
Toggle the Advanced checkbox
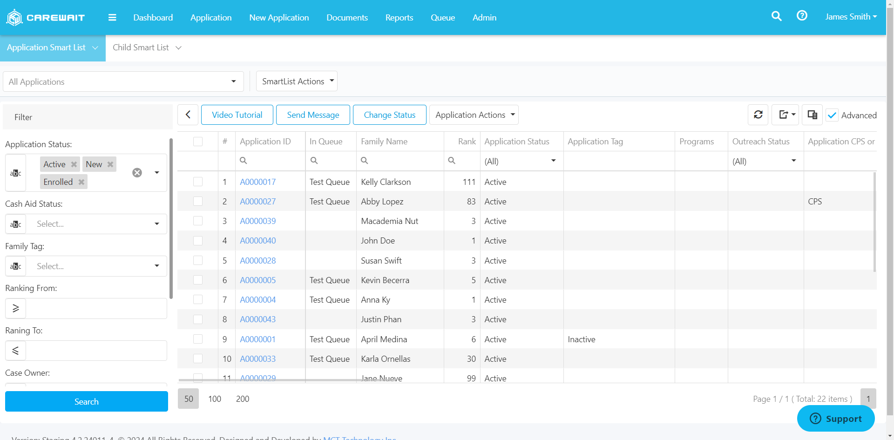click(832, 115)
